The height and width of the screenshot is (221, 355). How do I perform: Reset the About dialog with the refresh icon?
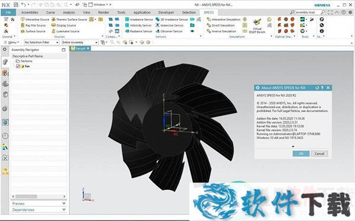point(317,87)
